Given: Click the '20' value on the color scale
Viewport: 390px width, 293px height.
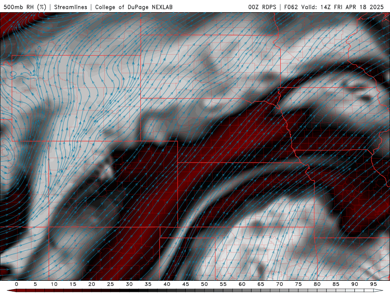Looking at the screenshot, I should pos(92,284).
